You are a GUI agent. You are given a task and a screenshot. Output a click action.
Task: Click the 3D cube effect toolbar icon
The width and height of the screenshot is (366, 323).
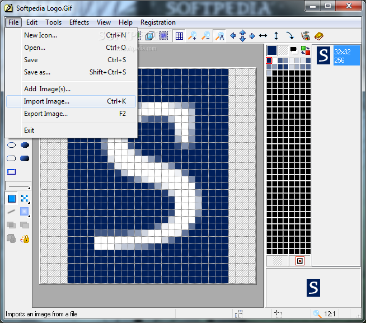[x=149, y=36]
